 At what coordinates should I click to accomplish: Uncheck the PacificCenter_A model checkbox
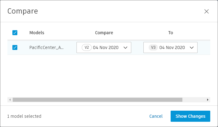[15, 47]
